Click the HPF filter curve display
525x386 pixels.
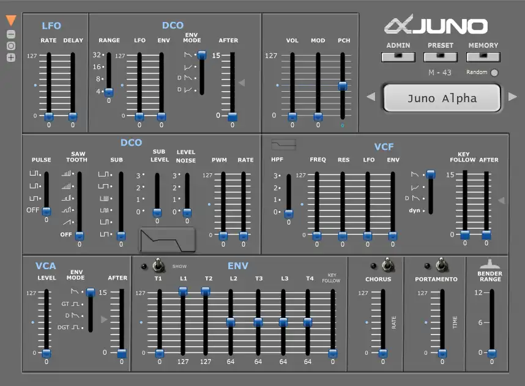coord(283,144)
